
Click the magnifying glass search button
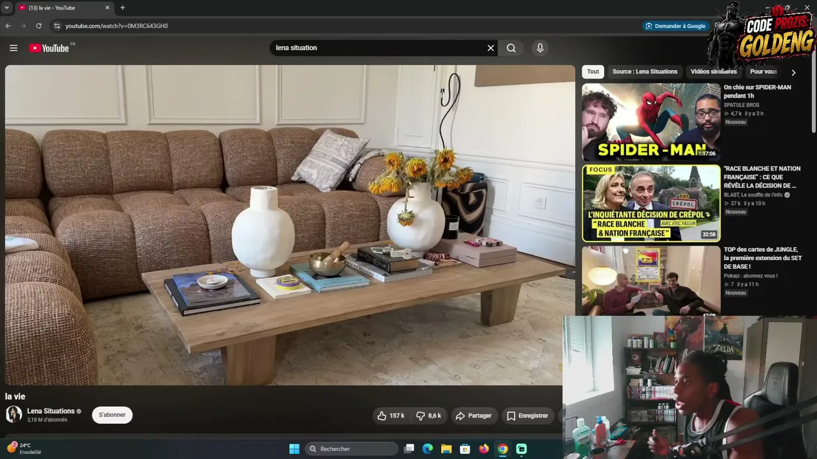(x=511, y=48)
